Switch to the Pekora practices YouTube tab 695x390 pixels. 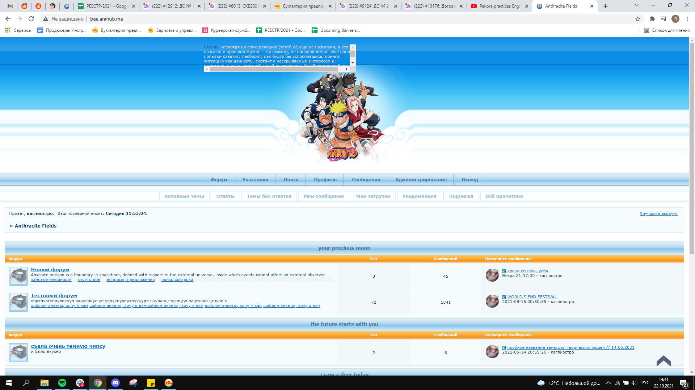click(499, 6)
